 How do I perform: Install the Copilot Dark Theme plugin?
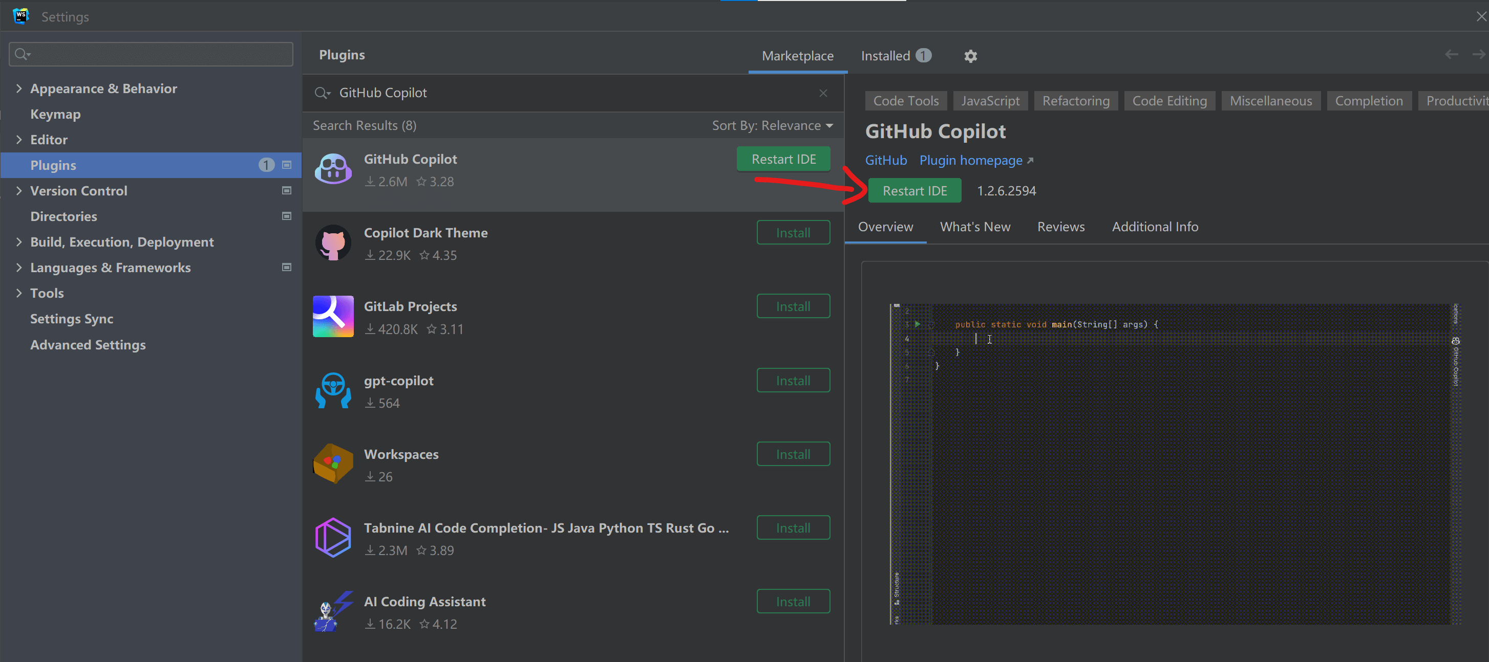pos(793,233)
